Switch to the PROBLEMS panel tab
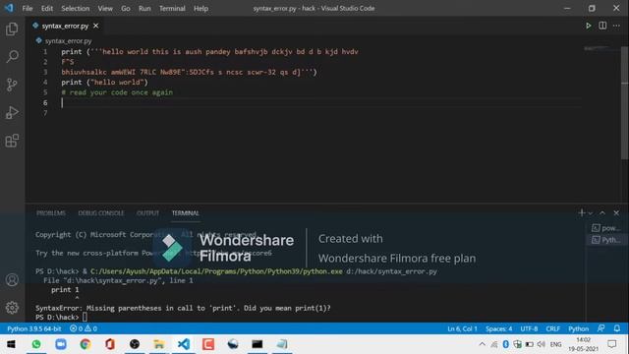The height and width of the screenshot is (354, 629). (x=51, y=213)
